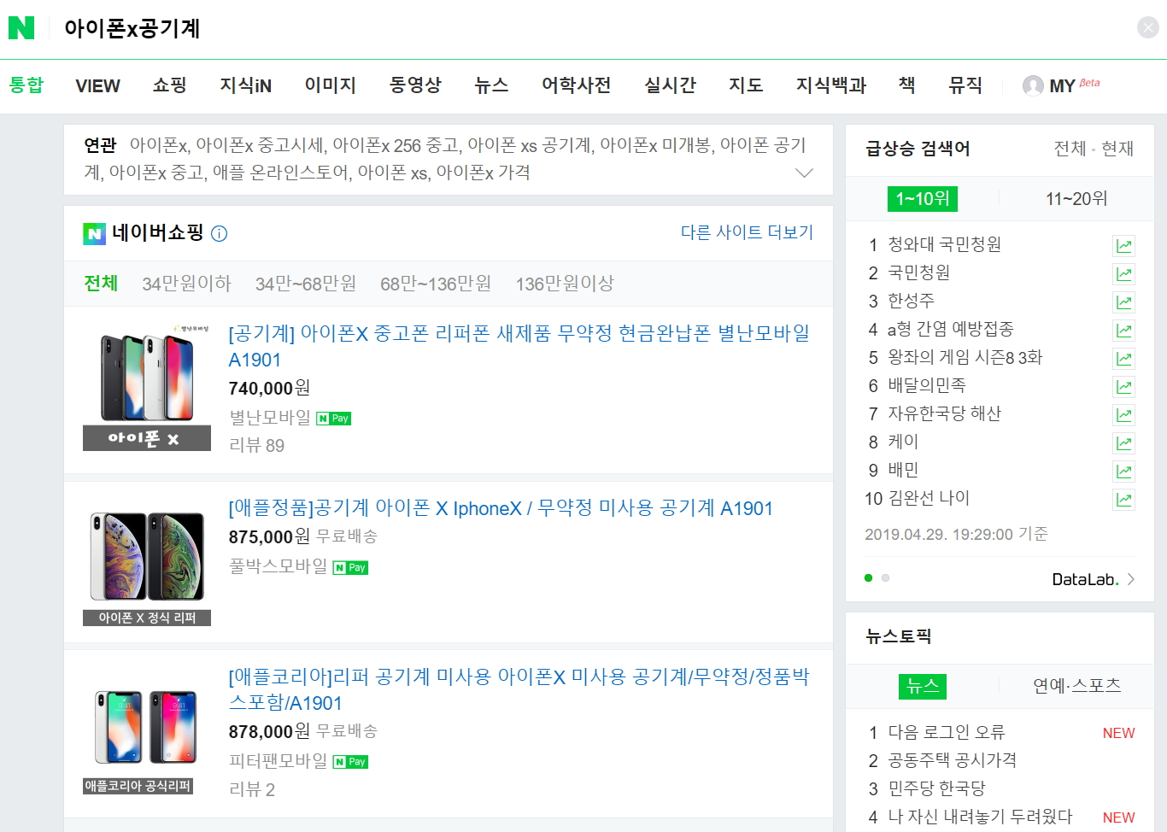This screenshot has width=1167, height=832.
Task: Click trend chart icon for 김완선 나이
Action: click(1123, 500)
